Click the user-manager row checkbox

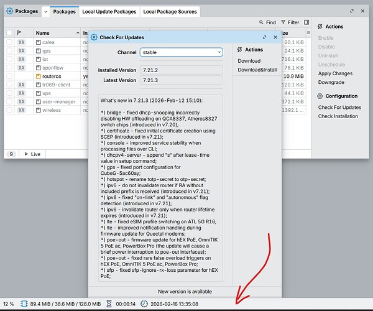click(9, 101)
